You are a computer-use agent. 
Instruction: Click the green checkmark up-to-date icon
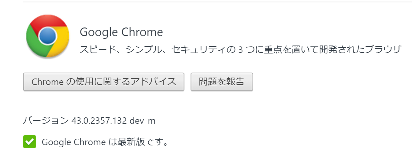(30, 142)
